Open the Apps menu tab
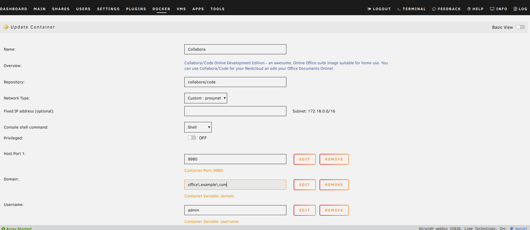Screen dimensions: 530x230 pyautogui.click(x=198, y=9)
